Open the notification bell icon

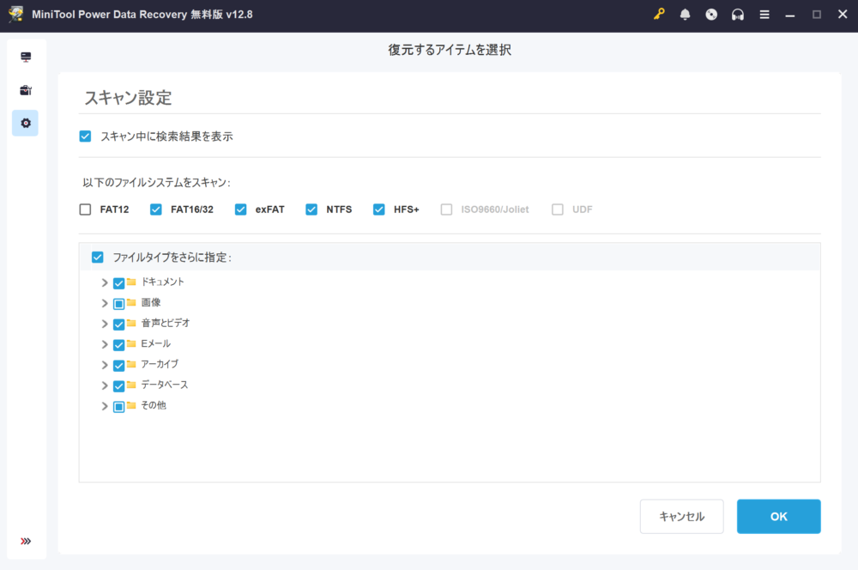[x=686, y=15]
